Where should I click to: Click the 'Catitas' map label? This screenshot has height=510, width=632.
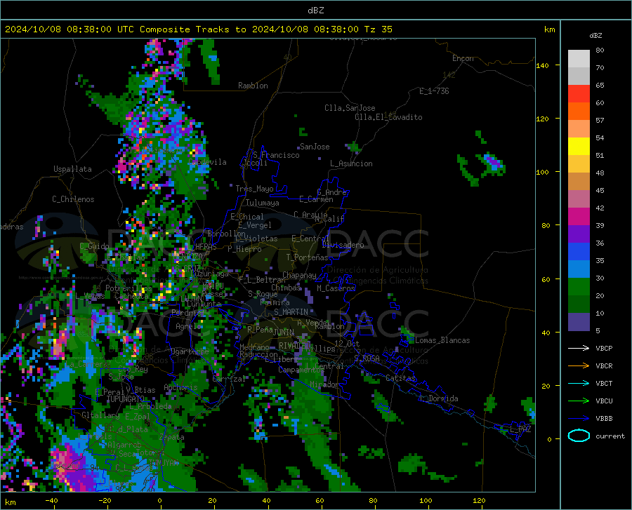click(x=400, y=378)
